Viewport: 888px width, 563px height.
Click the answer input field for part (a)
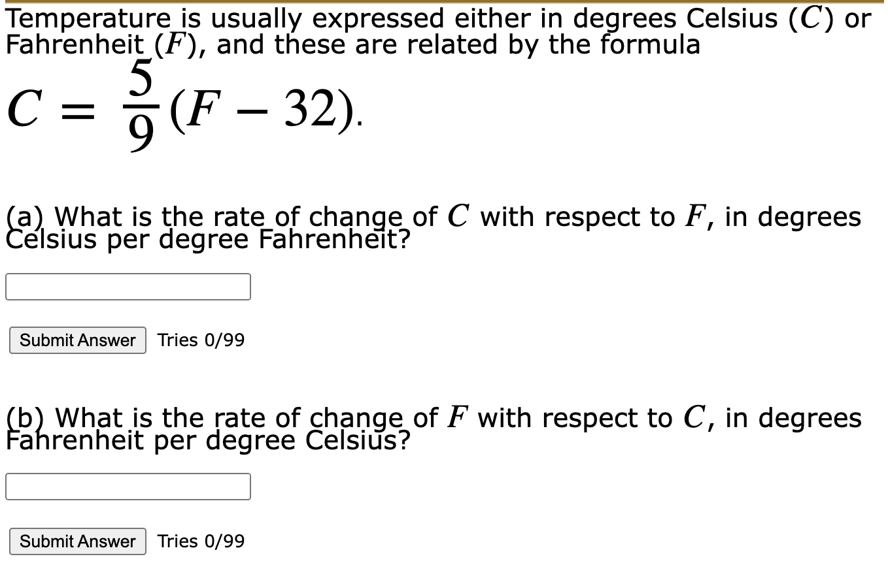[x=128, y=286]
